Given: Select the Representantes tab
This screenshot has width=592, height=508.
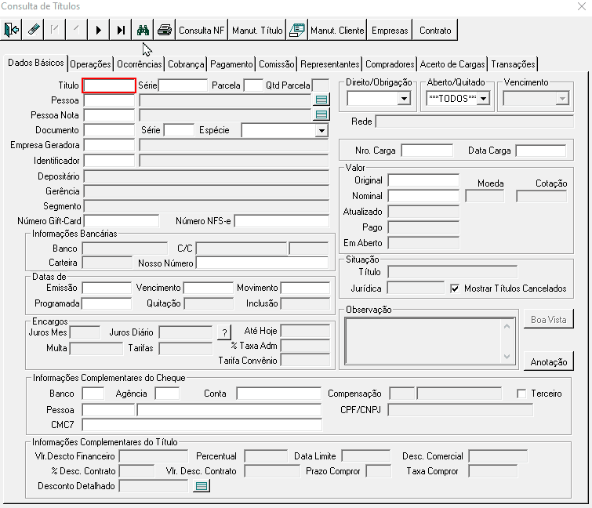Looking at the screenshot, I should (x=329, y=64).
